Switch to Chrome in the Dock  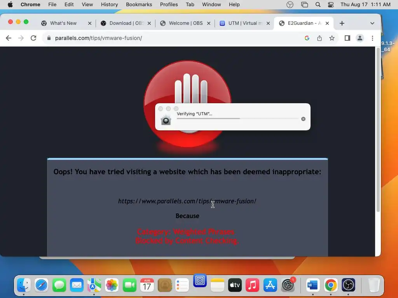pyautogui.click(x=330, y=285)
